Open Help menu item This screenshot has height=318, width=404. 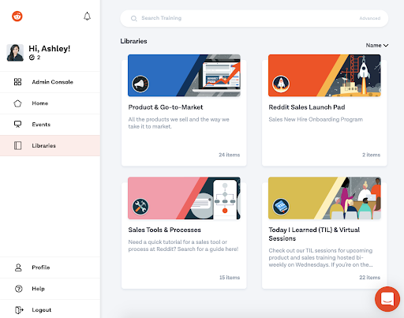(50, 289)
